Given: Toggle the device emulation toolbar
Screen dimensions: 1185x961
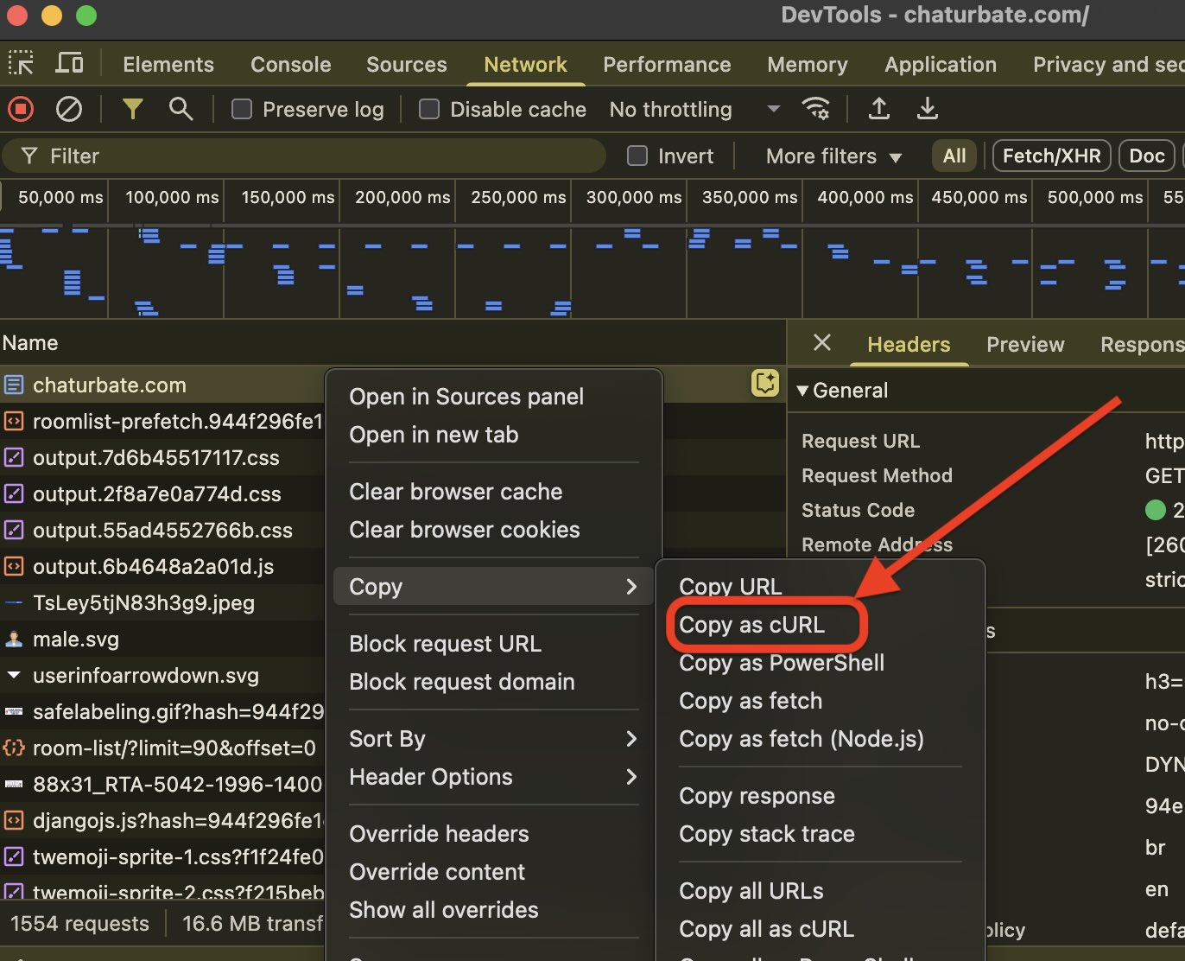Looking at the screenshot, I should click(69, 63).
